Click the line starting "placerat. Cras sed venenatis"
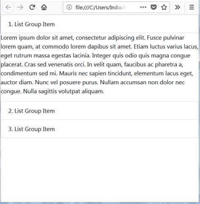200x204 pixels. 92,65
